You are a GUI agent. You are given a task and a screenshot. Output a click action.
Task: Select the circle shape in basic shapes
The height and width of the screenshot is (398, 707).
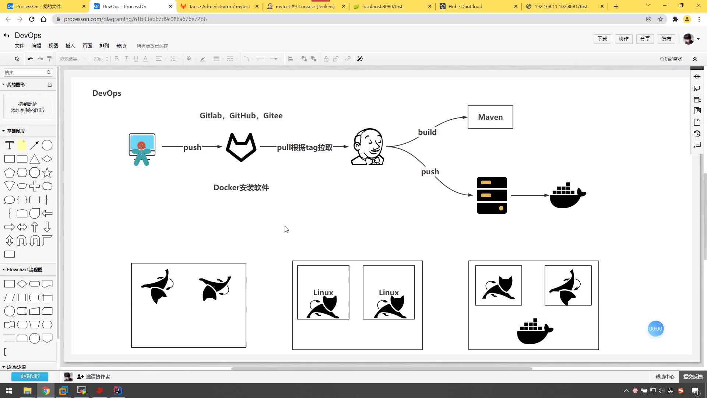(47, 146)
